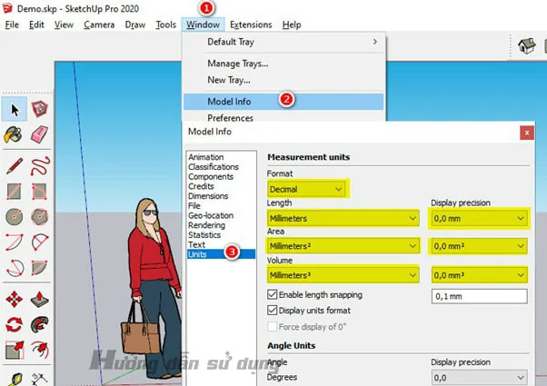Activate the Move tool with four red arrows
Image resolution: width=547 pixels, height=386 pixels.
14,300
